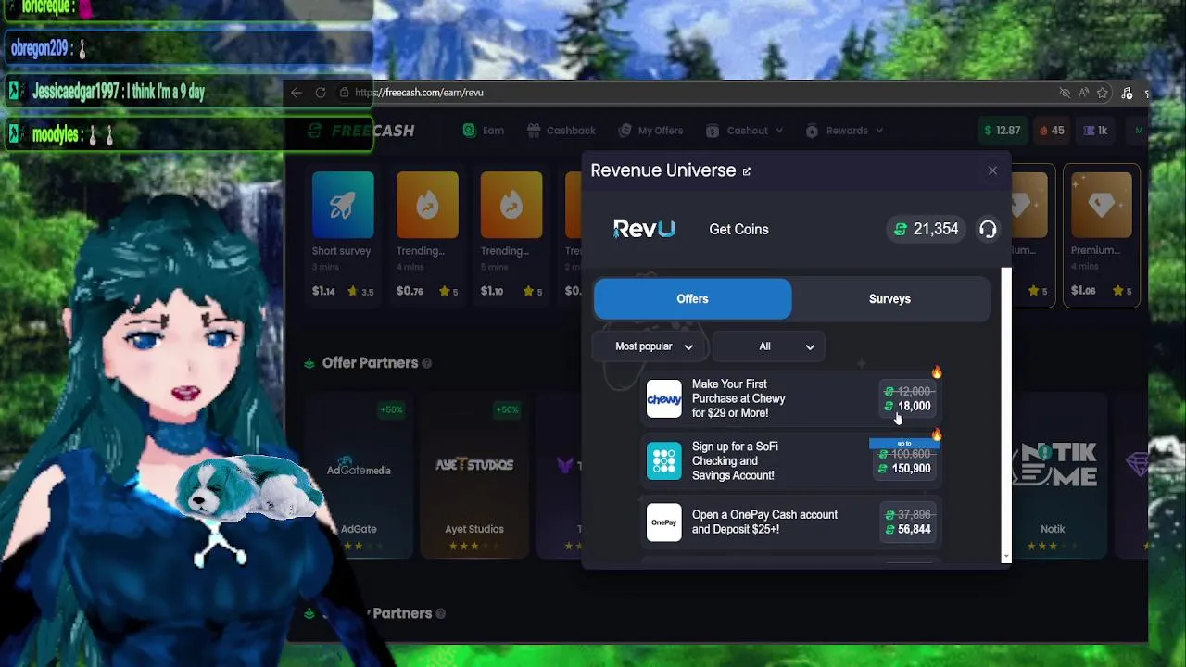
Task: Open the Trending $1.10 offer card
Action: [511, 236]
